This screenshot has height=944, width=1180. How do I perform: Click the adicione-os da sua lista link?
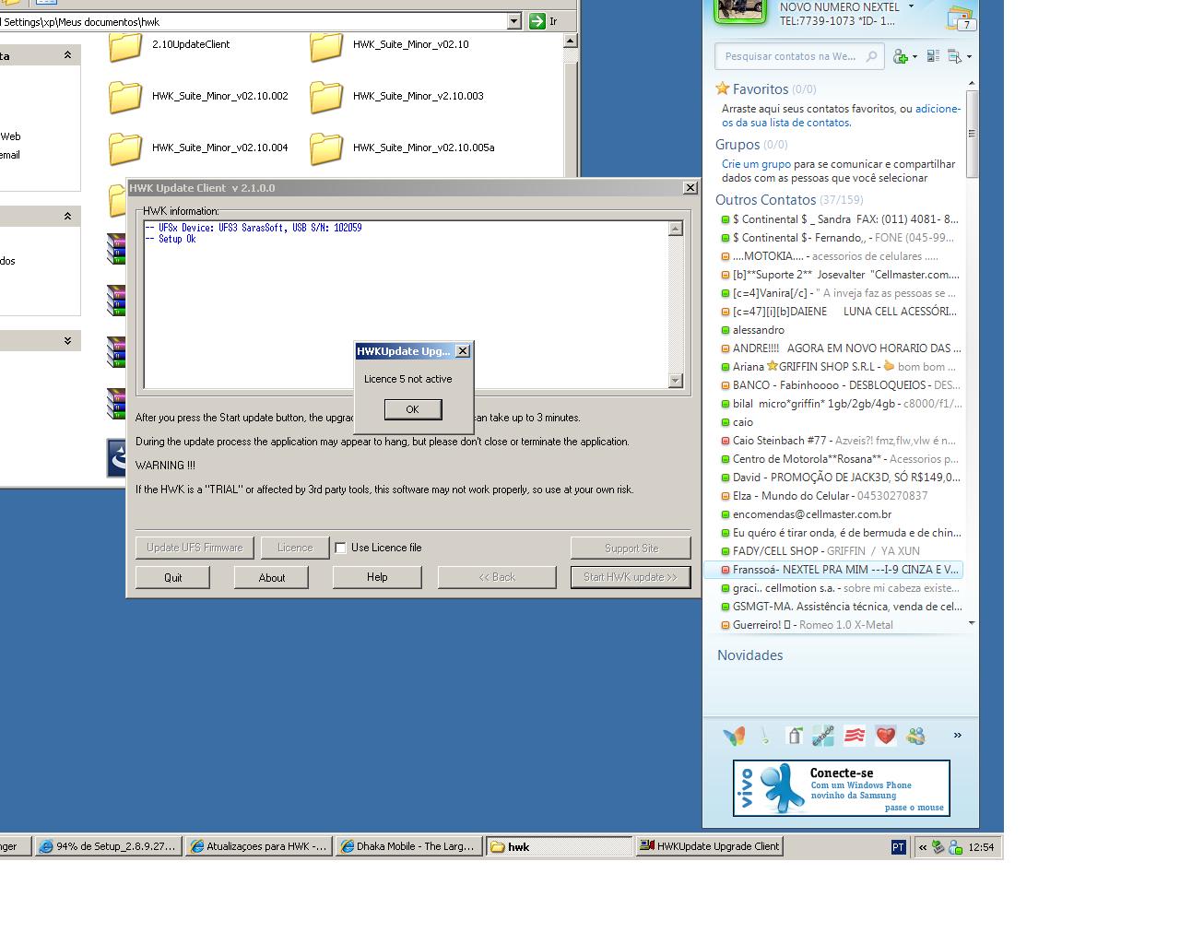841,115
